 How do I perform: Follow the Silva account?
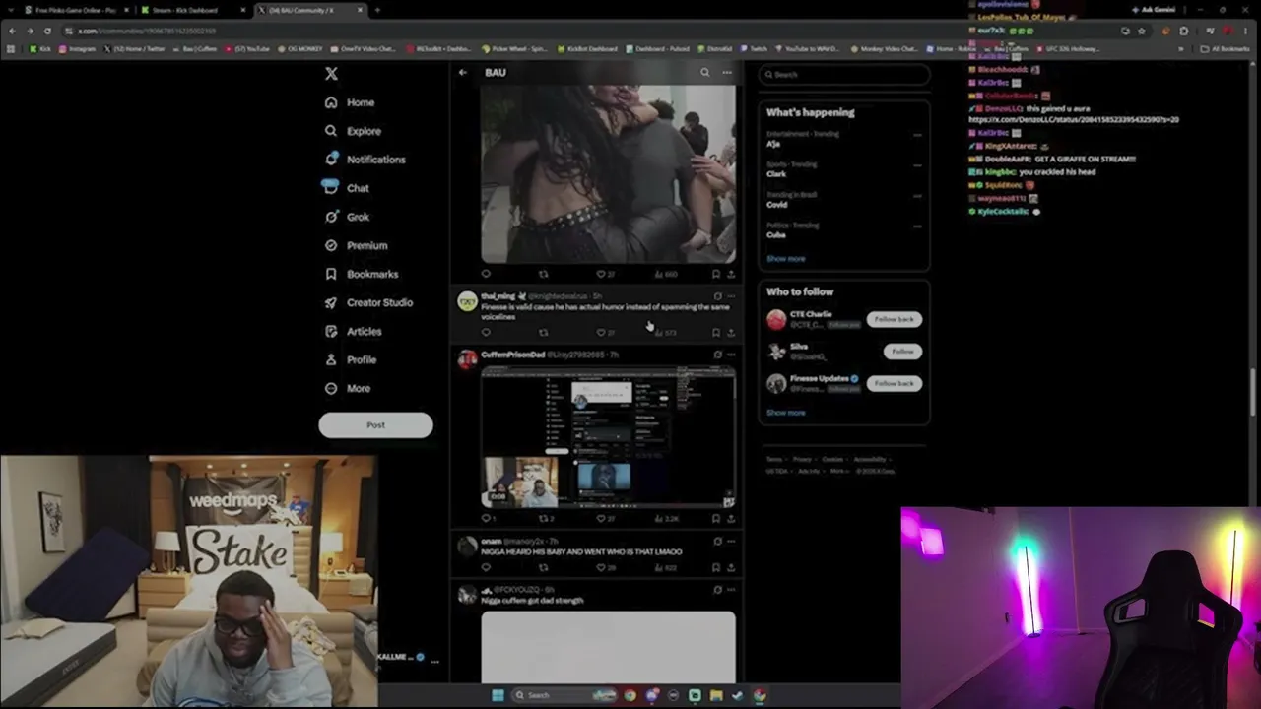[x=902, y=352]
